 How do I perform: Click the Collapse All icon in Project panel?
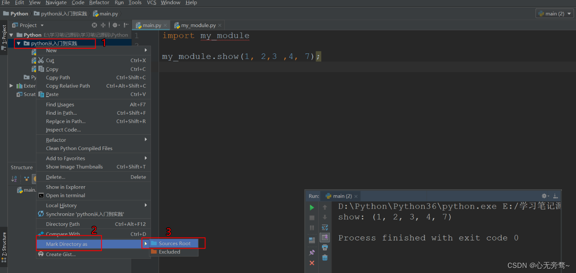(x=103, y=25)
